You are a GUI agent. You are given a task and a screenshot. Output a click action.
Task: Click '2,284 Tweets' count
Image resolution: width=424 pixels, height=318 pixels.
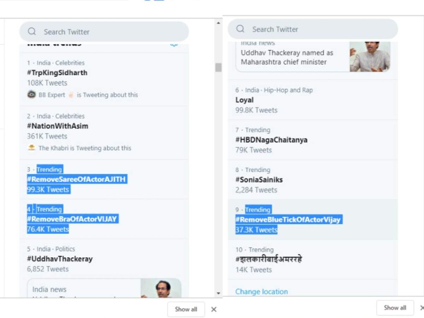[x=256, y=190]
